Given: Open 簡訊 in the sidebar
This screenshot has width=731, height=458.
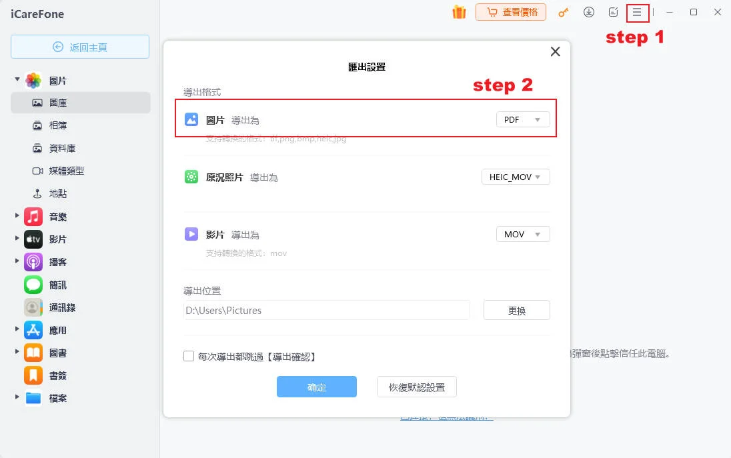Looking at the screenshot, I should tap(58, 285).
